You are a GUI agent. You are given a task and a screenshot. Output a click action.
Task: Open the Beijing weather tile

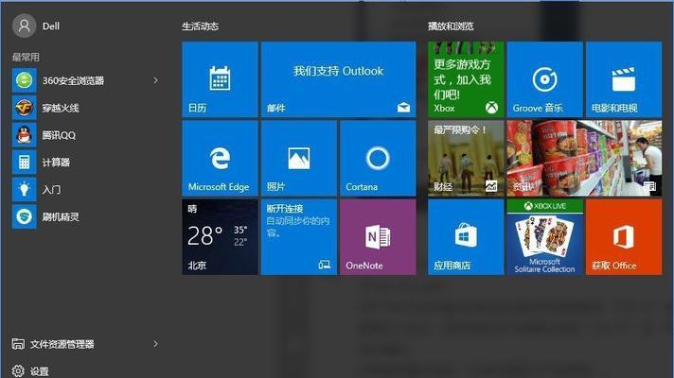tap(220, 237)
